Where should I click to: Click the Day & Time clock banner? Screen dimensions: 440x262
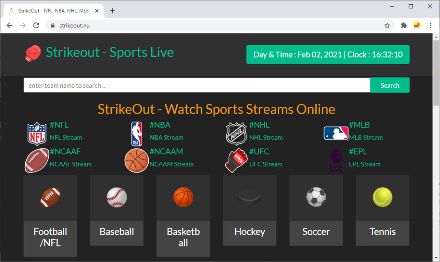pos(328,55)
